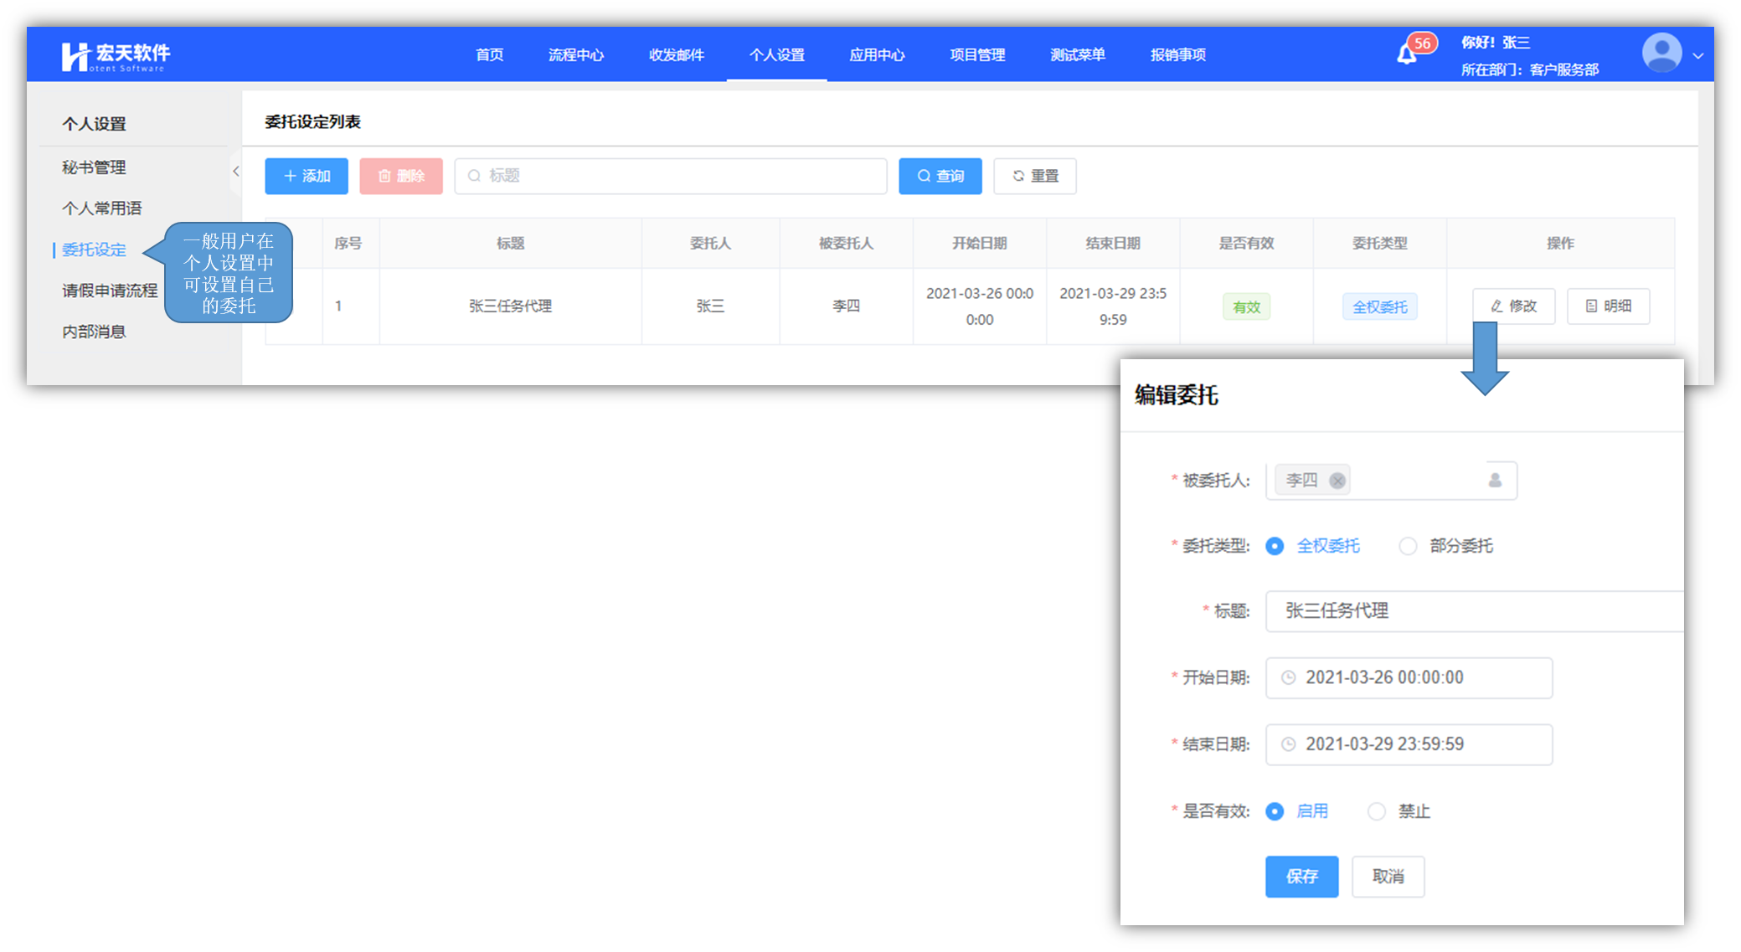Open user picker icon in 被委托人 field

[x=1495, y=481]
